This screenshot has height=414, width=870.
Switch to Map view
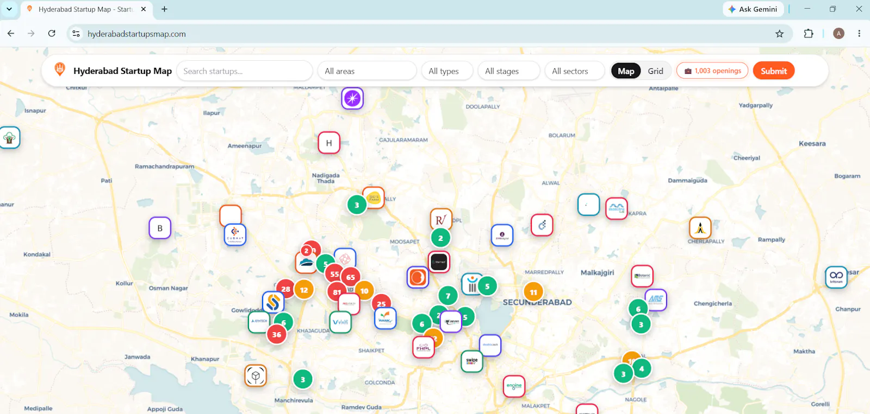coord(626,71)
